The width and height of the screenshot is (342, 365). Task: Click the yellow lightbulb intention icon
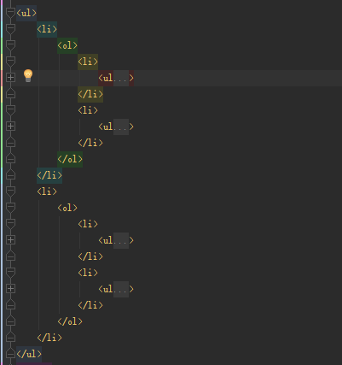pos(28,75)
